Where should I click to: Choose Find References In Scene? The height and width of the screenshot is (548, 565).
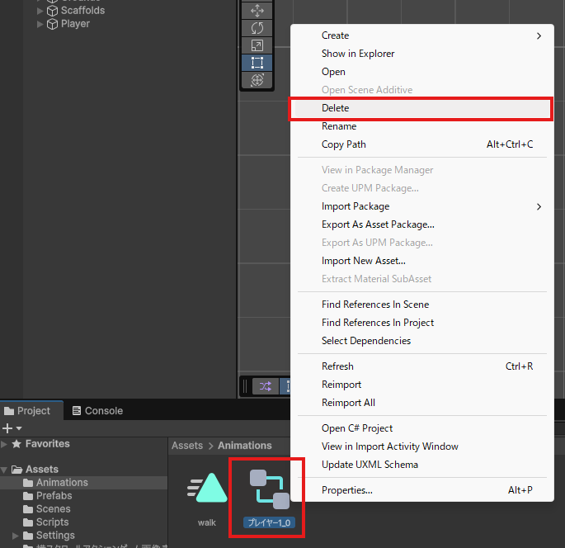coord(422,305)
